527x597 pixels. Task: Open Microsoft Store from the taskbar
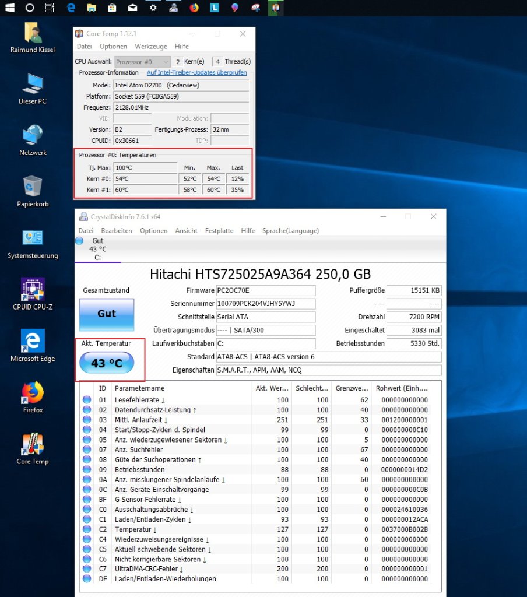(x=112, y=8)
